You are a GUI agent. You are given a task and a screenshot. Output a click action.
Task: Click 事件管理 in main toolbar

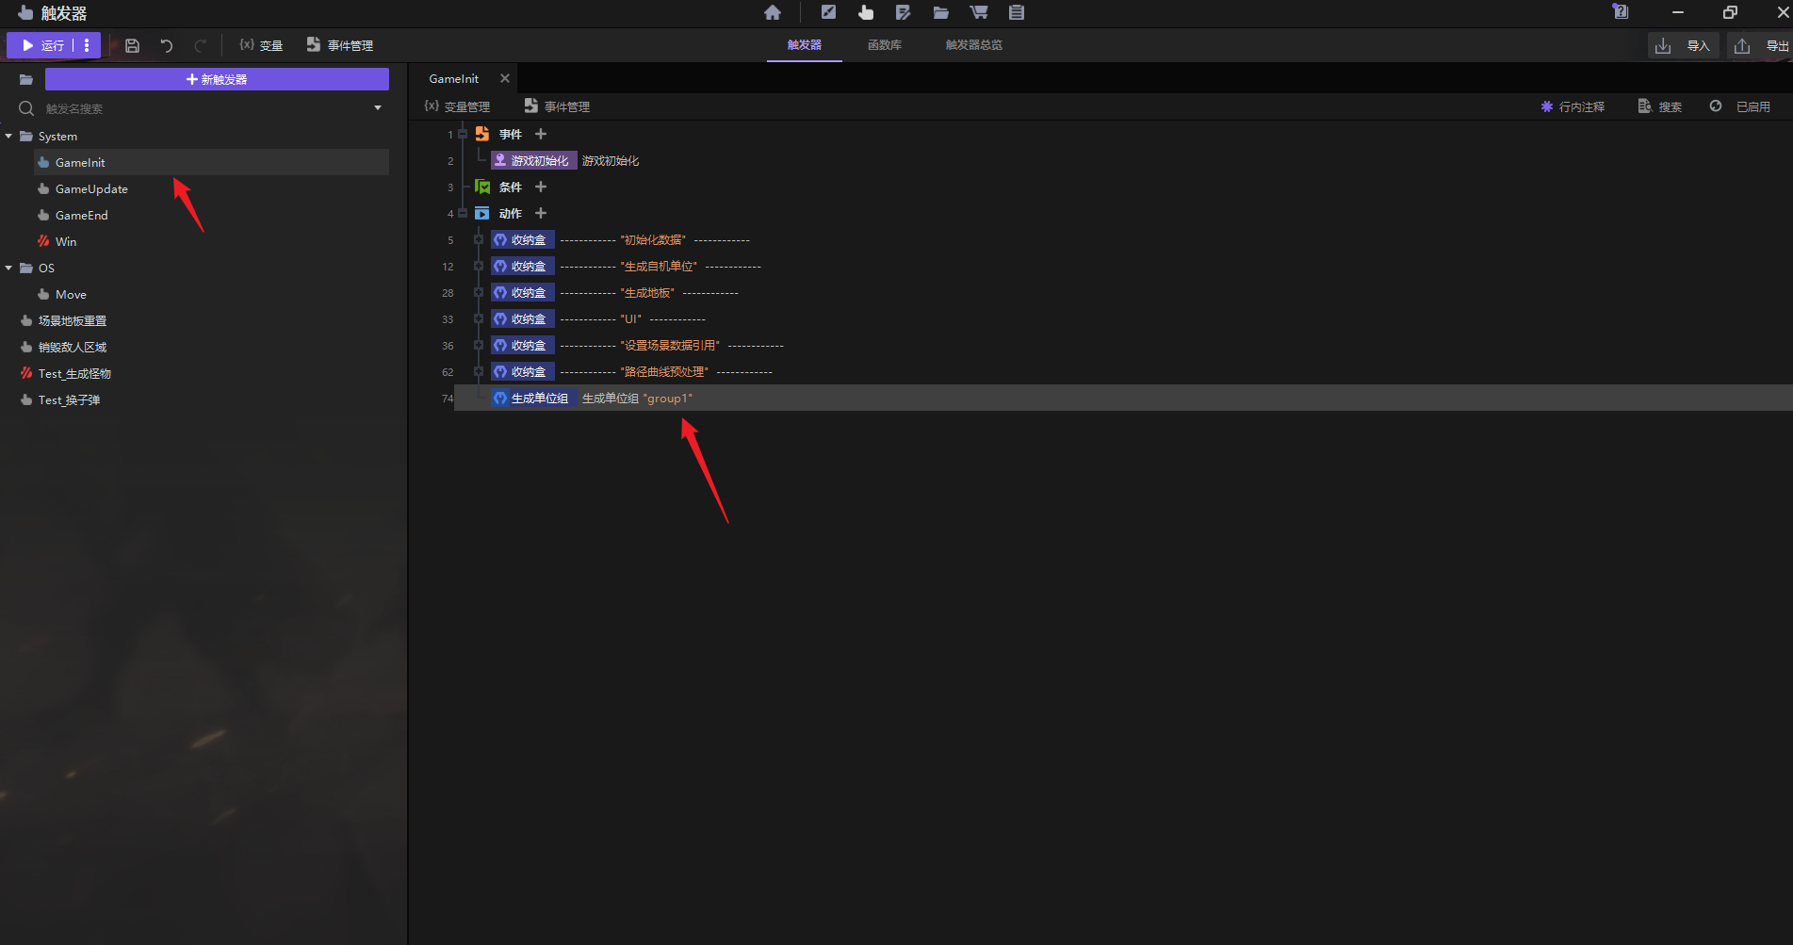(x=340, y=45)
